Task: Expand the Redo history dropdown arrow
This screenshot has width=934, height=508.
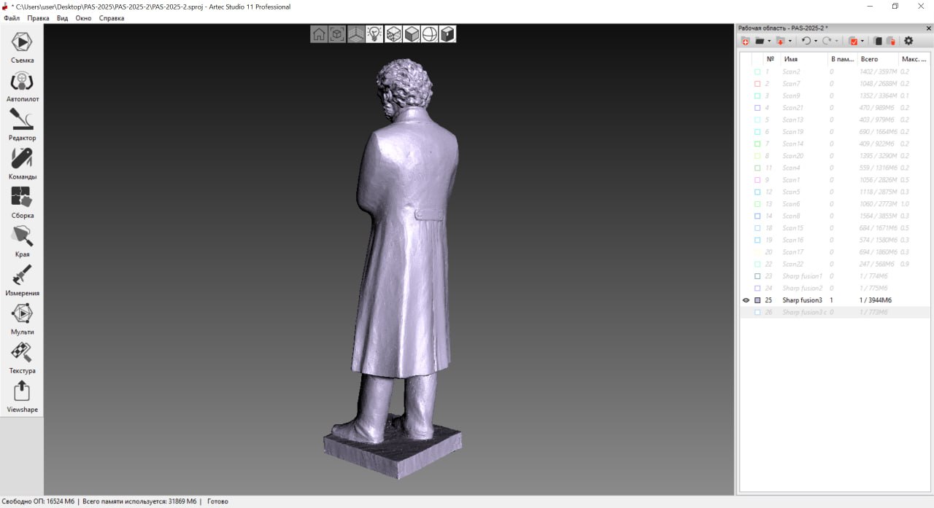Action: 836,42
